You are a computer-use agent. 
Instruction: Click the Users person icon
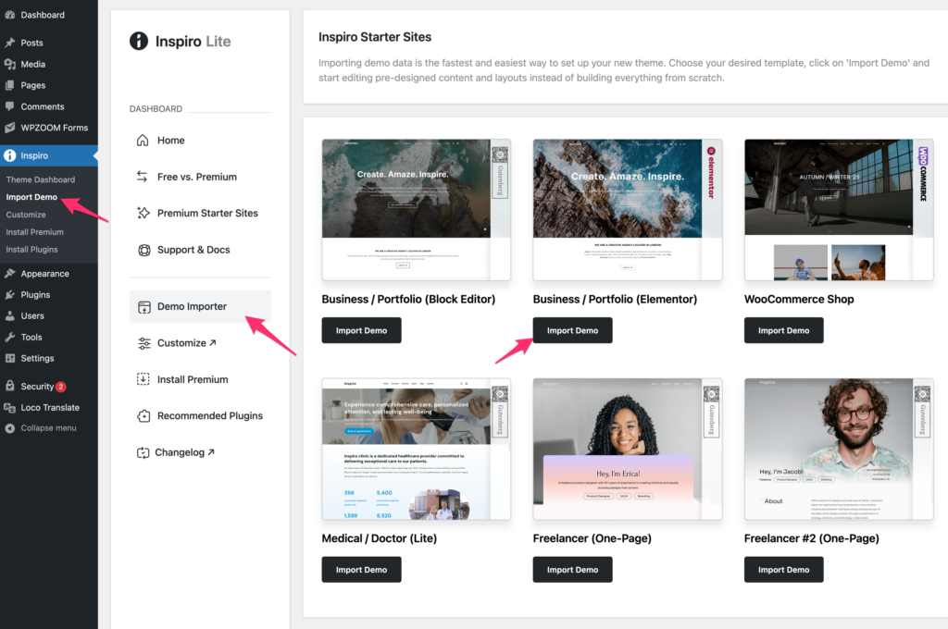point(9,316)
